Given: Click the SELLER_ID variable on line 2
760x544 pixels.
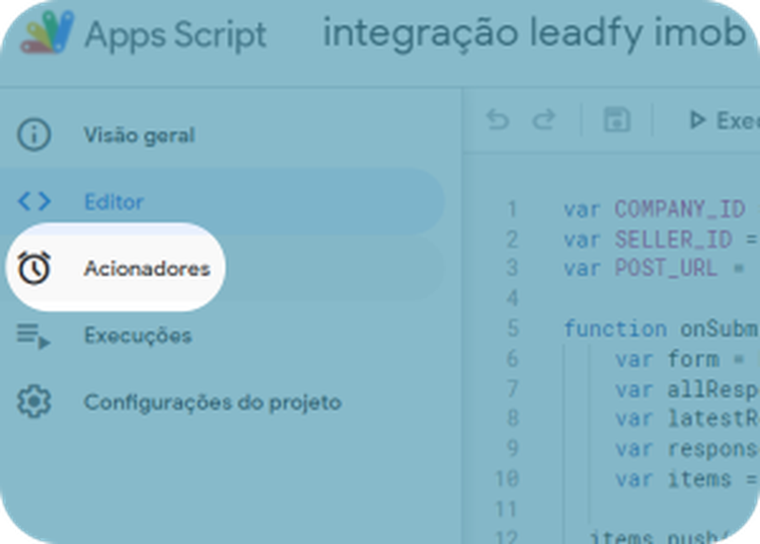Looking at the screenshot, I should point(674,239).
